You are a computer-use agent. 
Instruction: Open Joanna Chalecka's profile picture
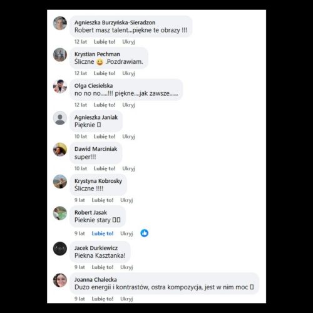tap(60, 280)
